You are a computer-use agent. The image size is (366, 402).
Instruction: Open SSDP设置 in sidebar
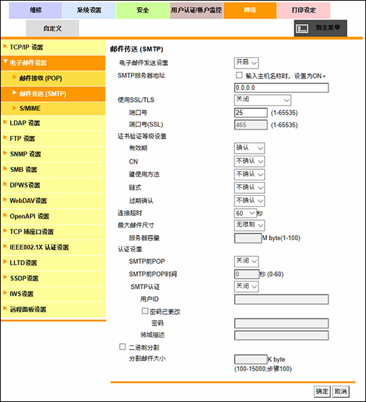pos(53,278)
